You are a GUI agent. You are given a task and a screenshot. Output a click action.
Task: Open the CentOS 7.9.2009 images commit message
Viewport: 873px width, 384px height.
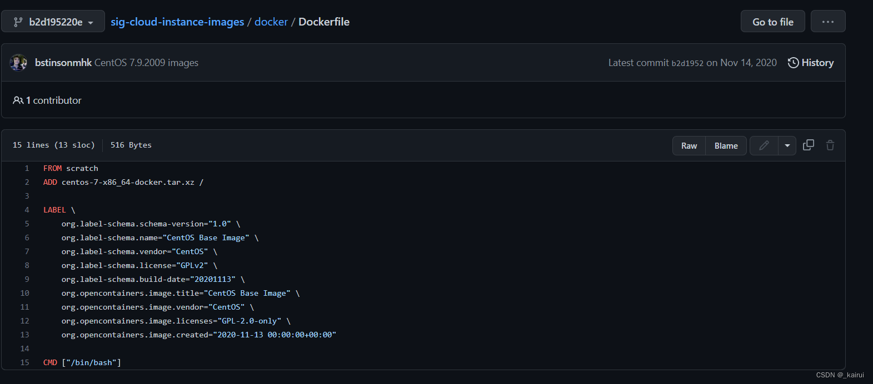tap(146, 63)
